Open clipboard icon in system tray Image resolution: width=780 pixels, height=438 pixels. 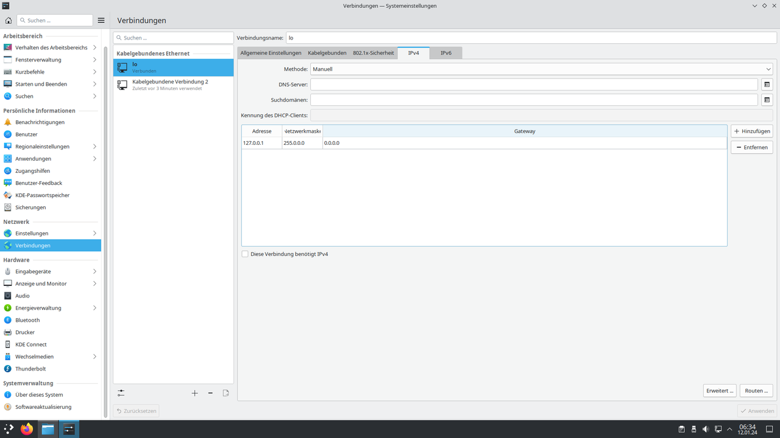pyautogui.click(x=681, y=429)
